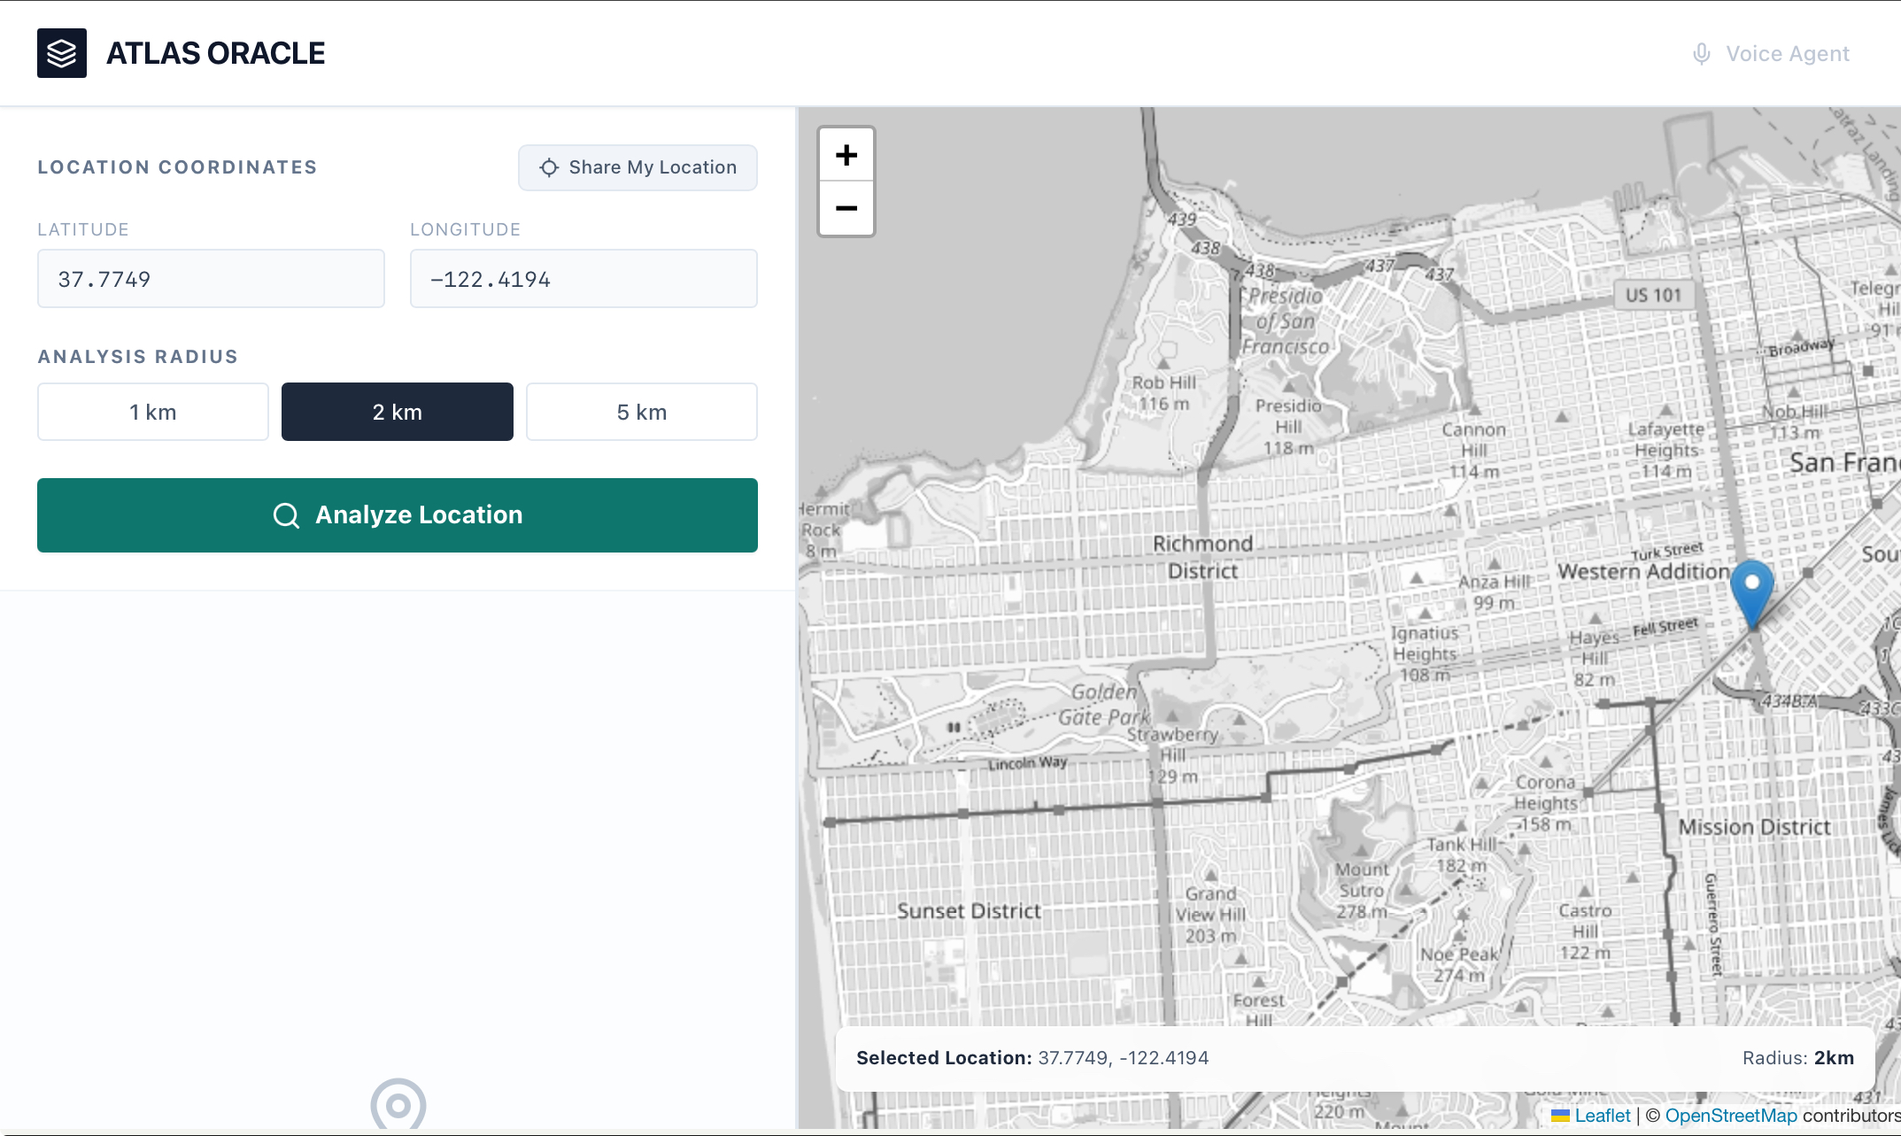Zoom out with the map minus button
Image resolution: width=1901 pixels, height=1136 pixels.
point(846,209)
